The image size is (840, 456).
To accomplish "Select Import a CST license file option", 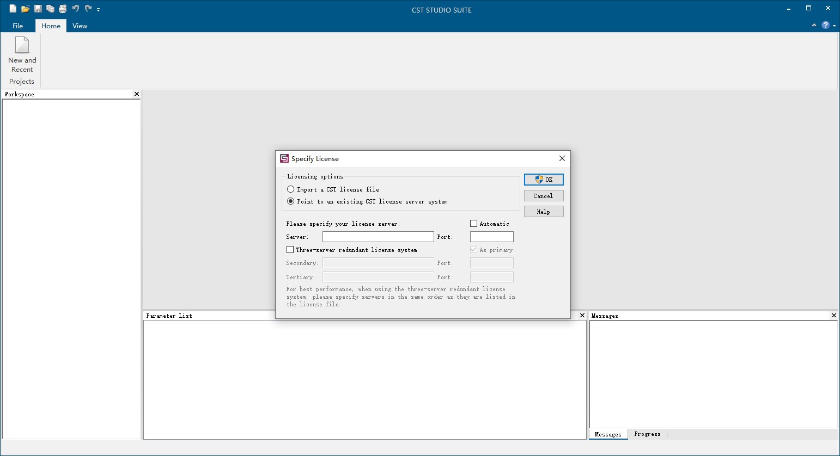I will tap(333, 189).
